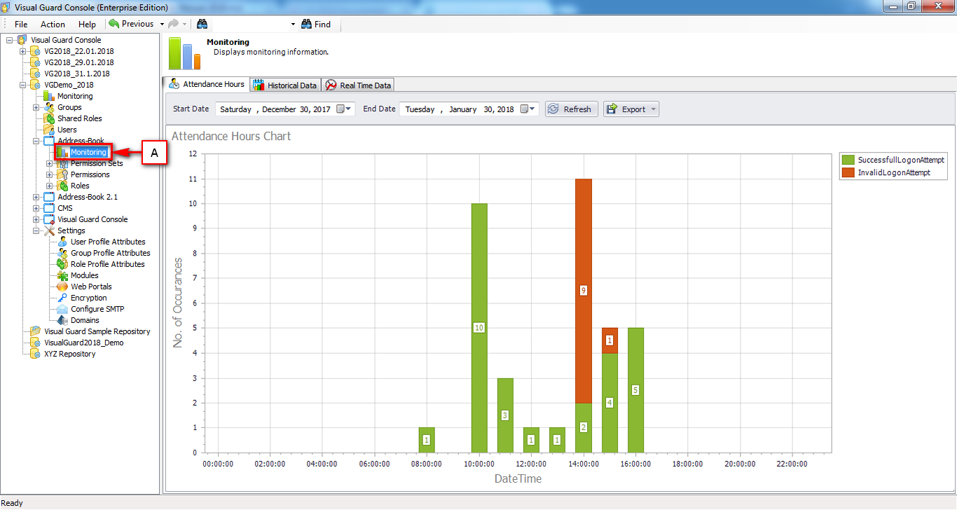Click the green SuccessfullLogonAttempt legend swatch
The height and width of the screenshot is (510, 957).
[x=847, y=160]
